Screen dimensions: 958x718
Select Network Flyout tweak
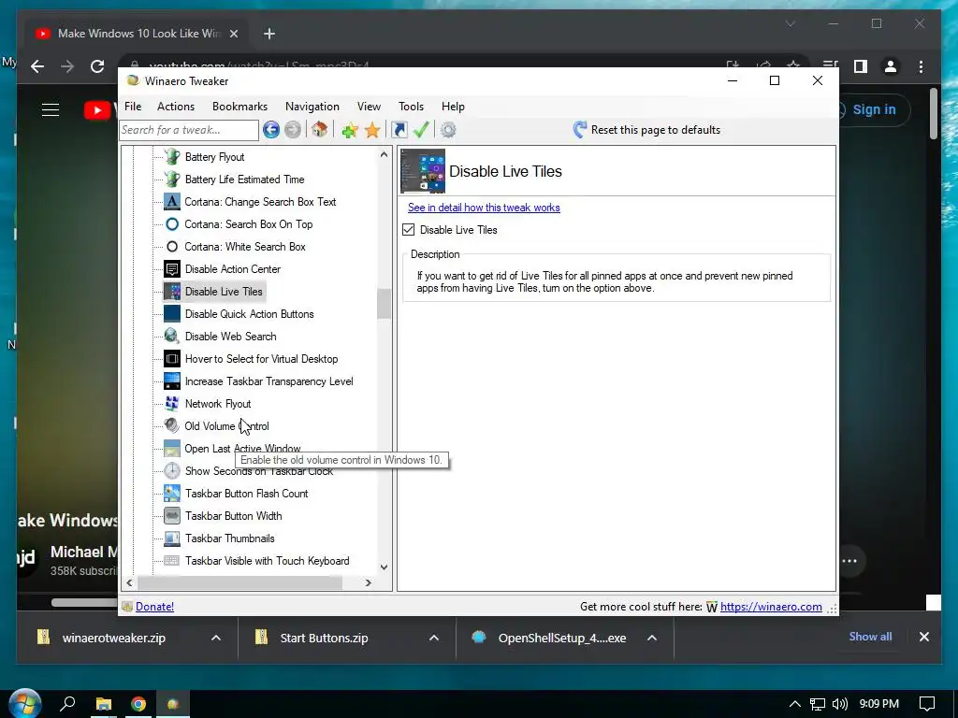tap(218, 404)
